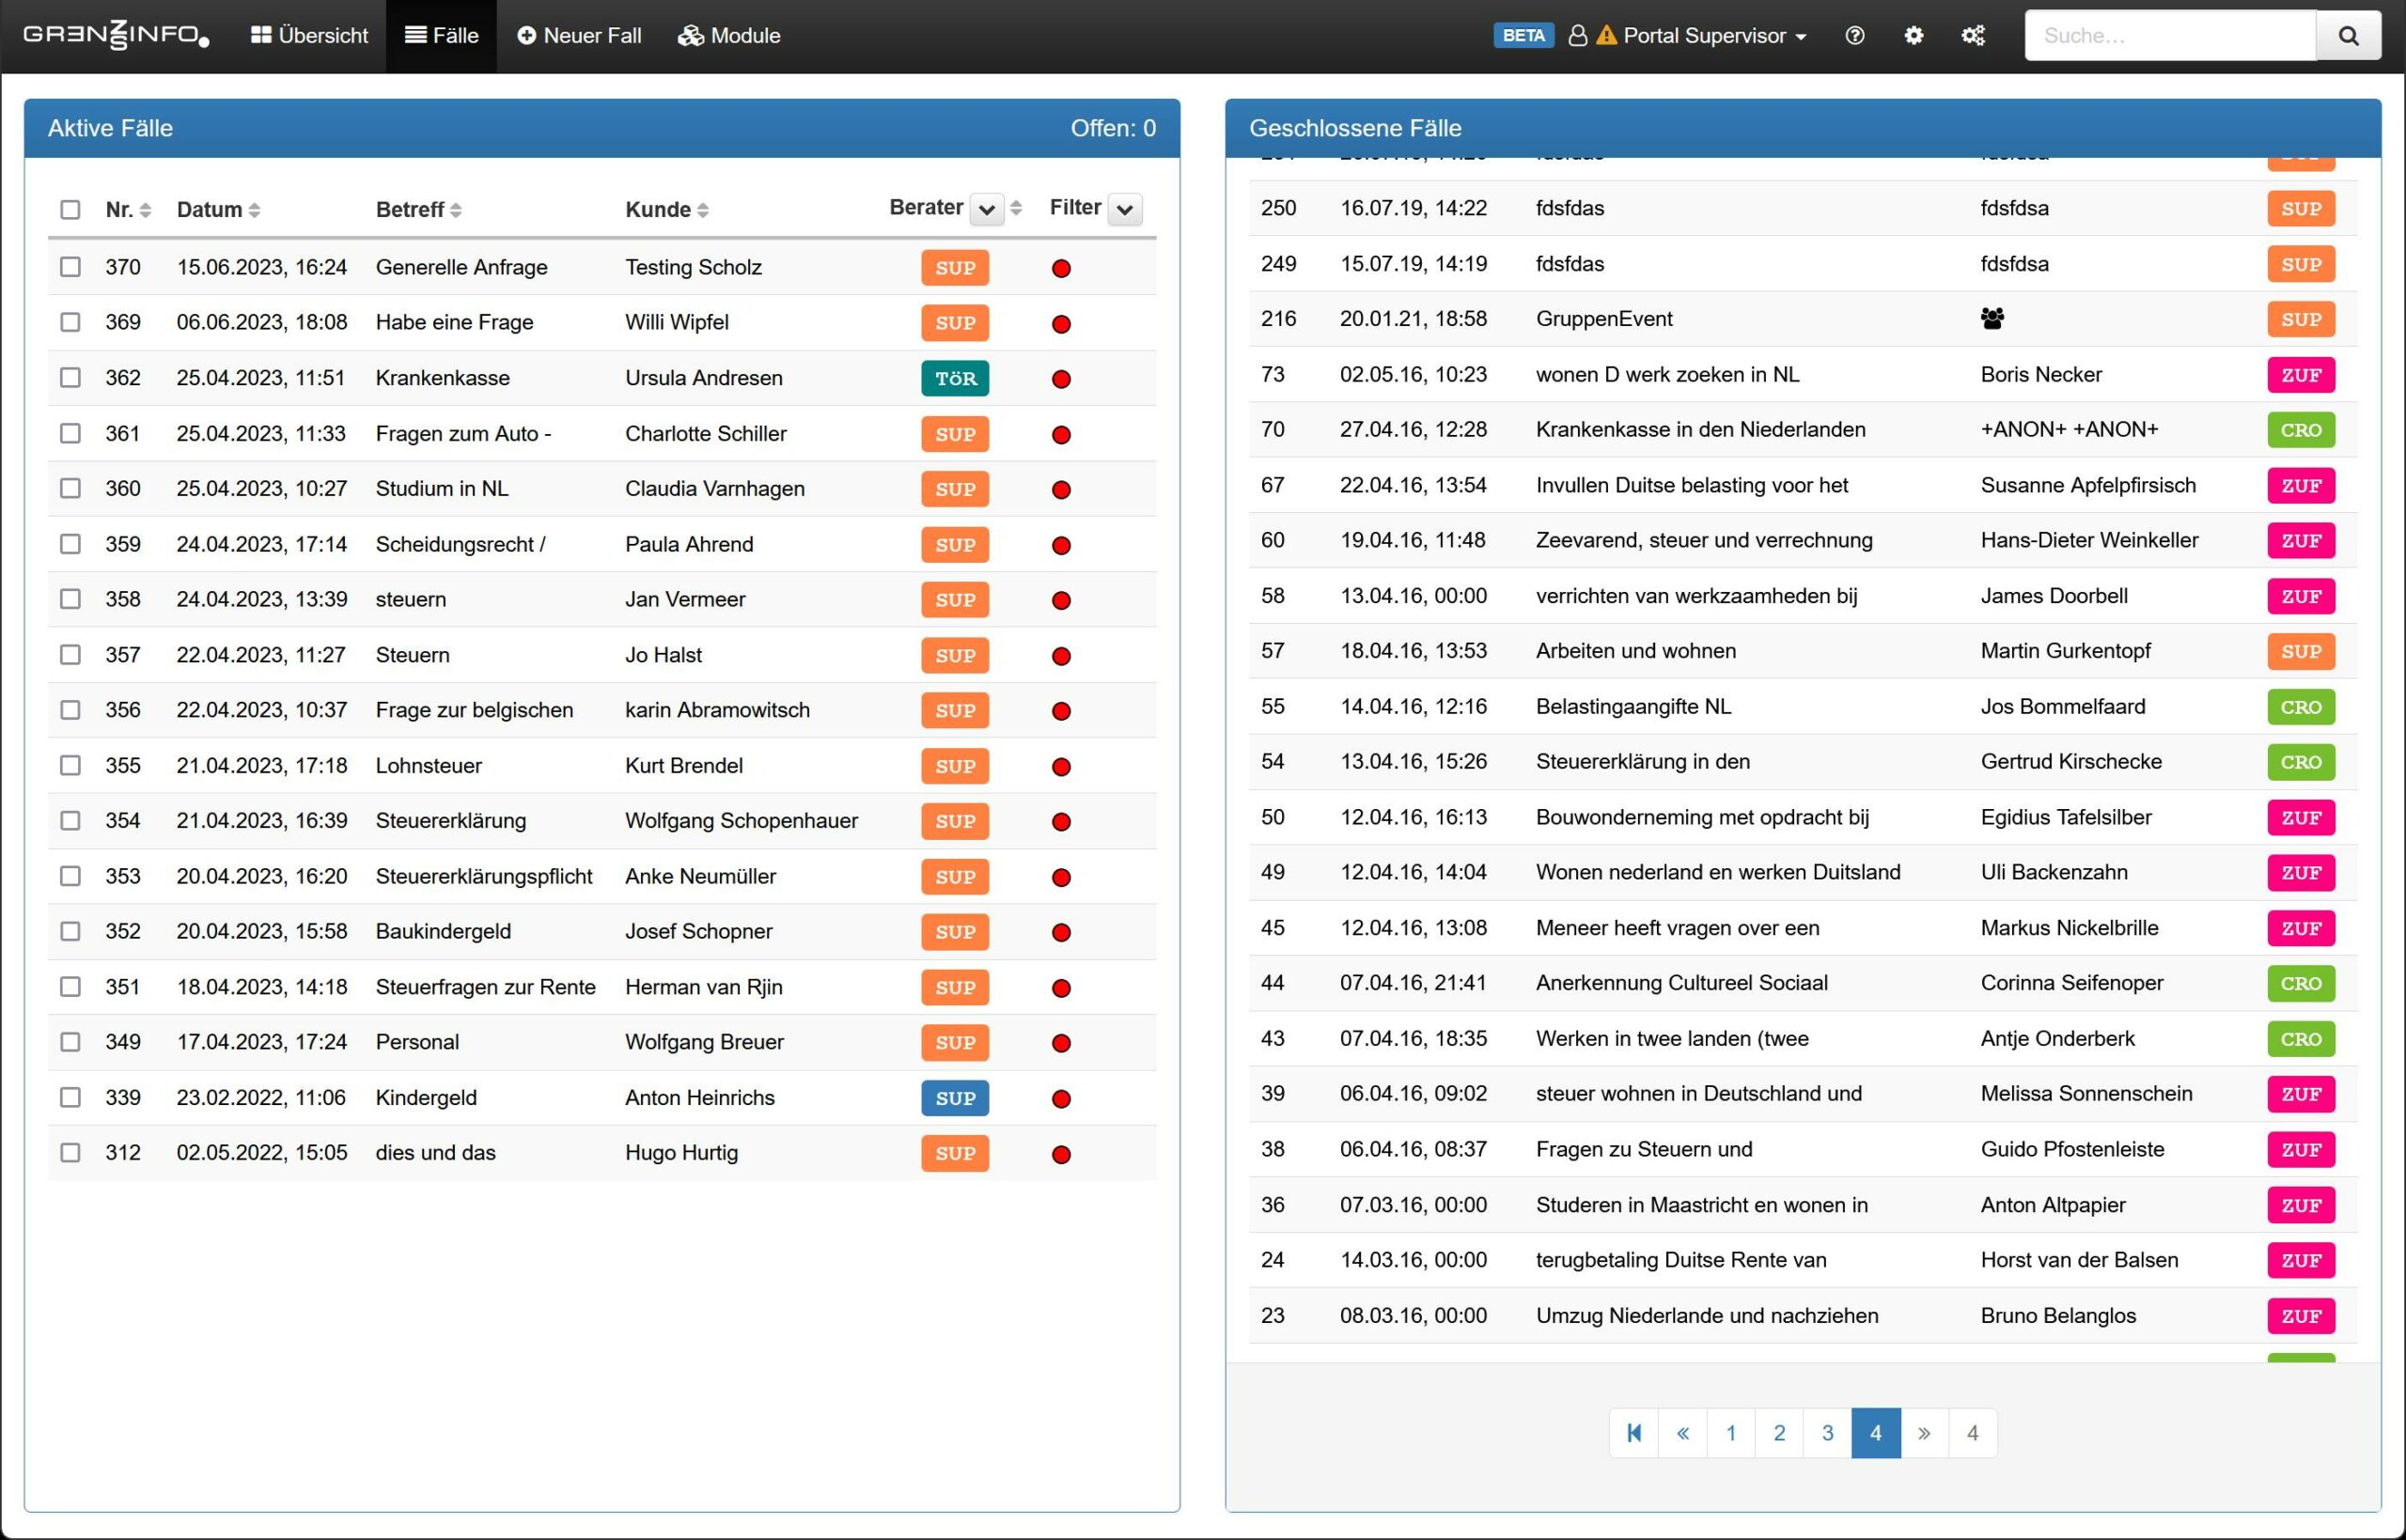The height and width of the screenshot is (1540, 2406).
Task: Click Neuer Fall to create case
Action: pos(579,36)
